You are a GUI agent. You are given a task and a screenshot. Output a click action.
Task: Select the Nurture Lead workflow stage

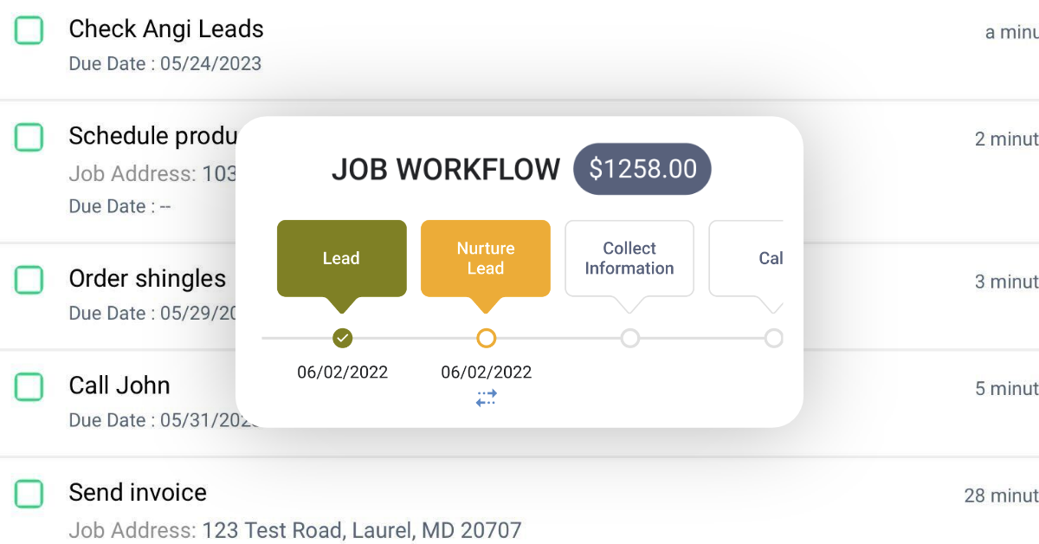tap(486, 257)
